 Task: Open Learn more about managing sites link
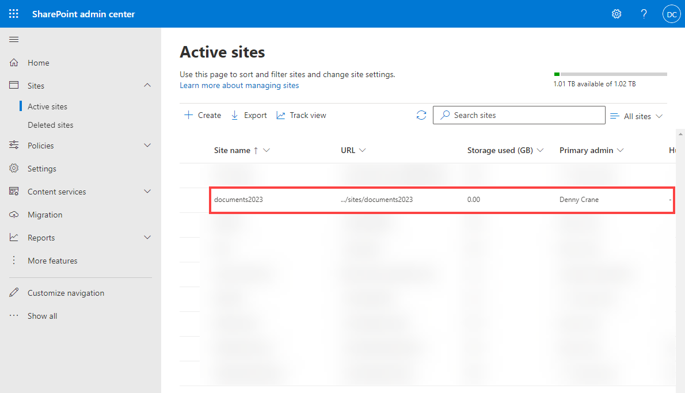[x=239, y=86]
